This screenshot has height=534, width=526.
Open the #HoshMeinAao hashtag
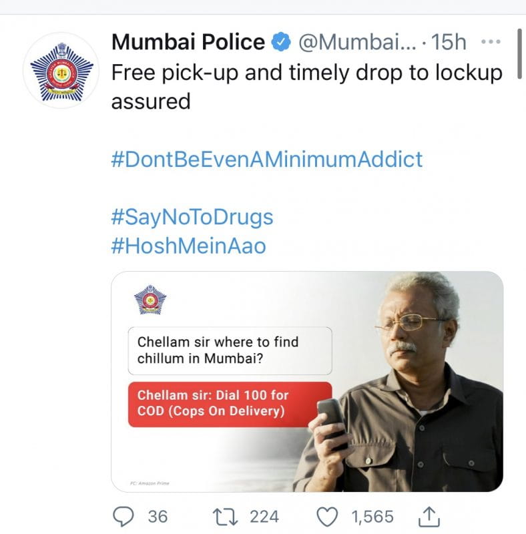(x=188, y=246)
